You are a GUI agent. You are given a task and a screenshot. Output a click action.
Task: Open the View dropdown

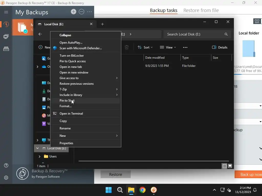point(168,47)
